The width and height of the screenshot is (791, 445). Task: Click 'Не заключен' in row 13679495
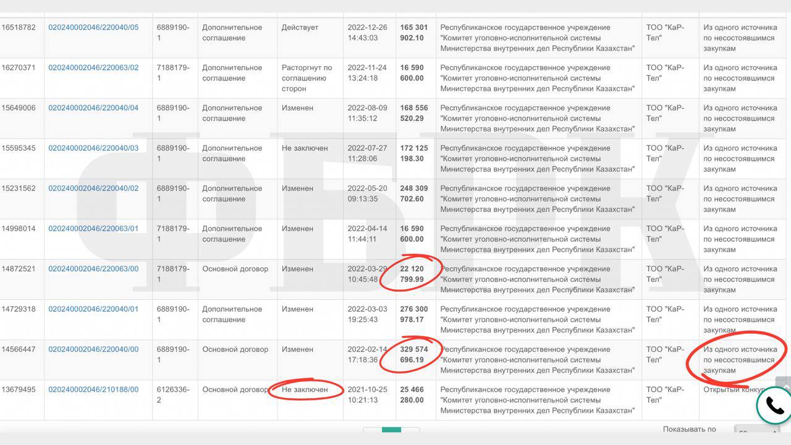305,389
